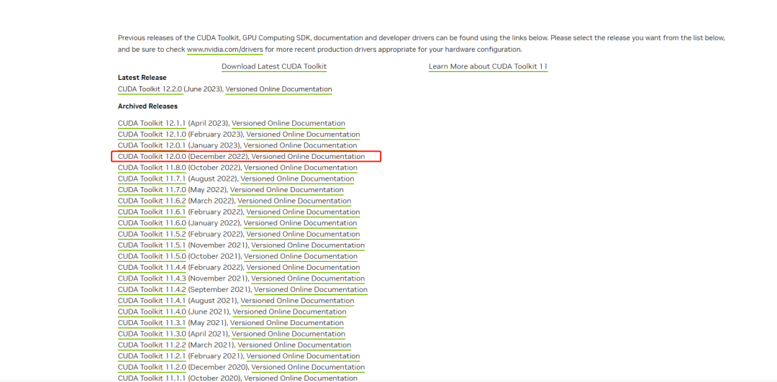Click the CUDA Toolkit 12.0.1 link
Image resolution: width=777 pixels, height=382 pixels.
pyautogui.click(x=152, y=145)
